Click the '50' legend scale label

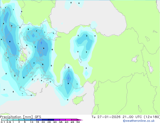[78, 122]
